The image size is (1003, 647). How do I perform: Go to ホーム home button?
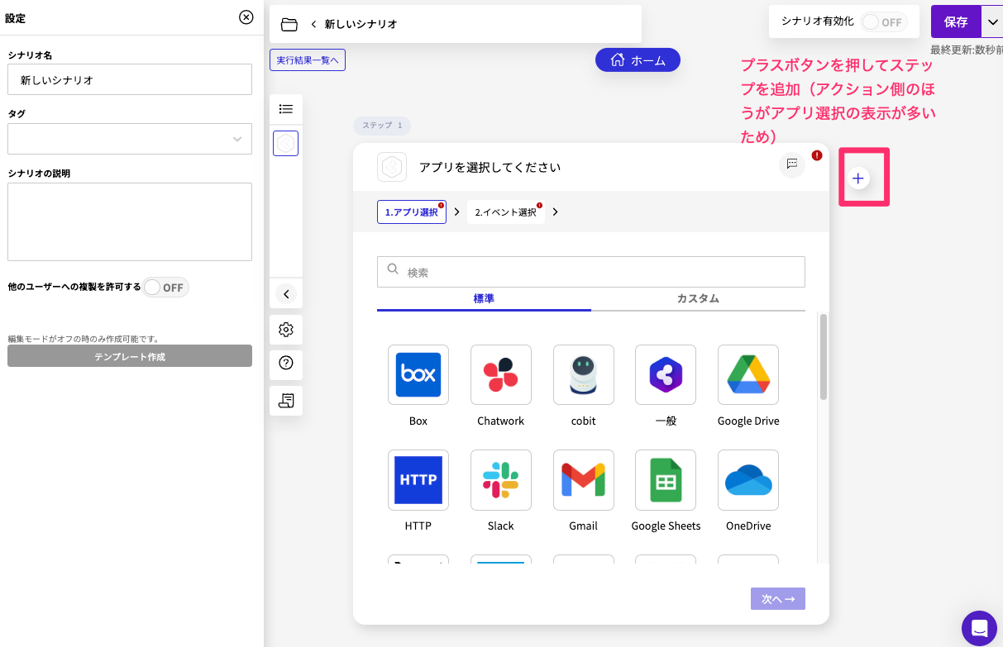pyautogui.click(x=638, y=59)
